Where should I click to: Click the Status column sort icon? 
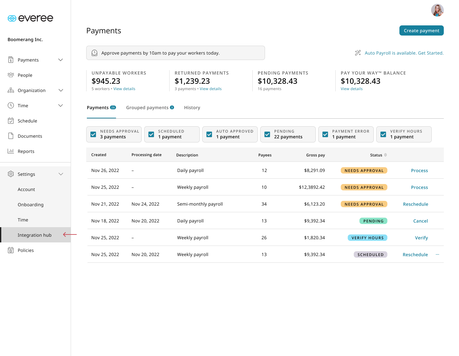click(385, 155)
